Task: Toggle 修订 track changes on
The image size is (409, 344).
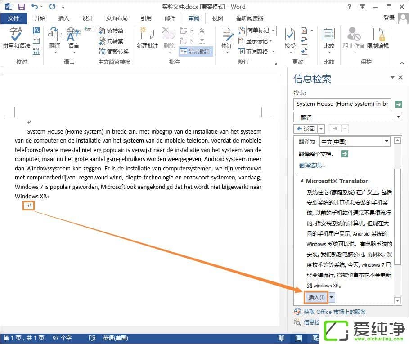Action: click(x=226, y=38)
